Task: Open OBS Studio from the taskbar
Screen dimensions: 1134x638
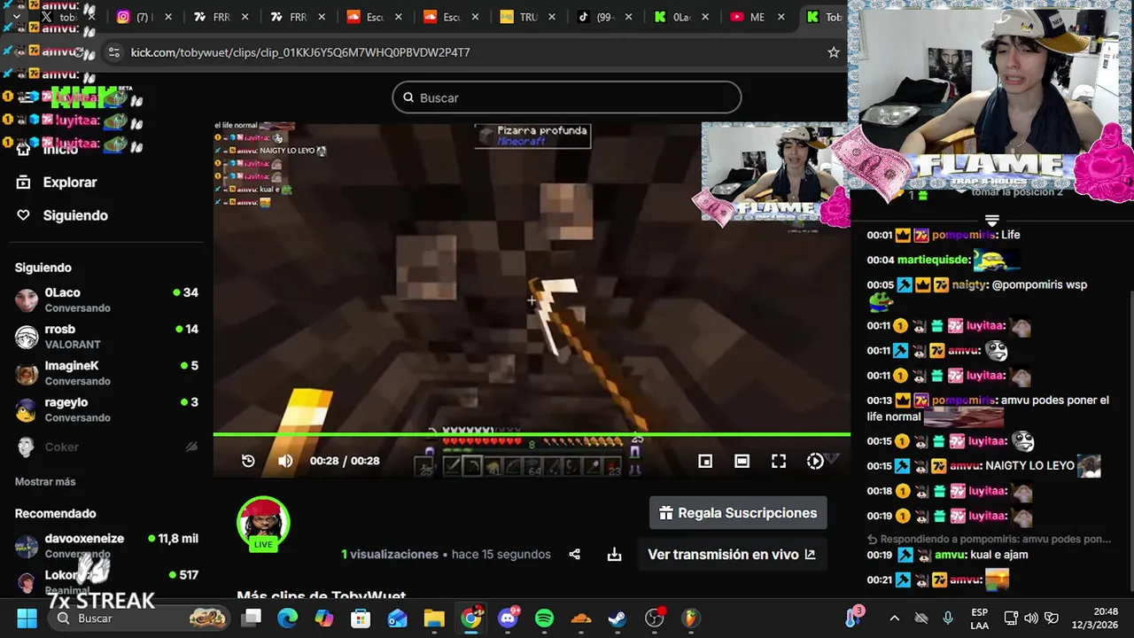Action: point(655,619)
